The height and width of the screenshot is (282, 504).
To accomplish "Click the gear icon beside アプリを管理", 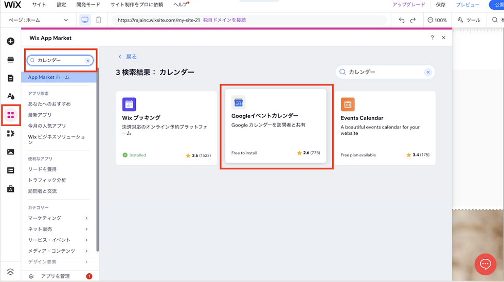I will pos(31,276).
